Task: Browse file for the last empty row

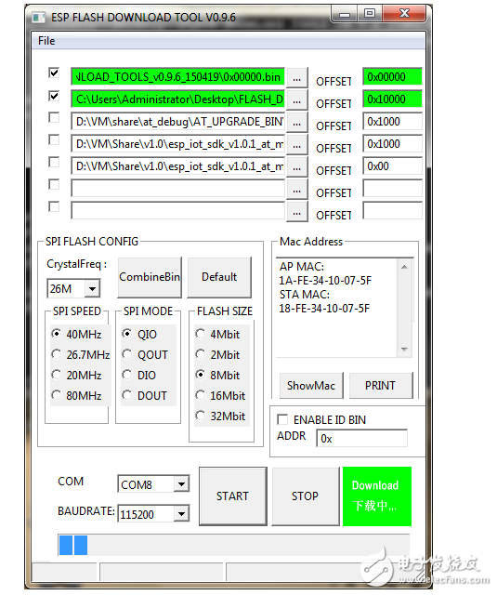Action: tap(297, 212)
